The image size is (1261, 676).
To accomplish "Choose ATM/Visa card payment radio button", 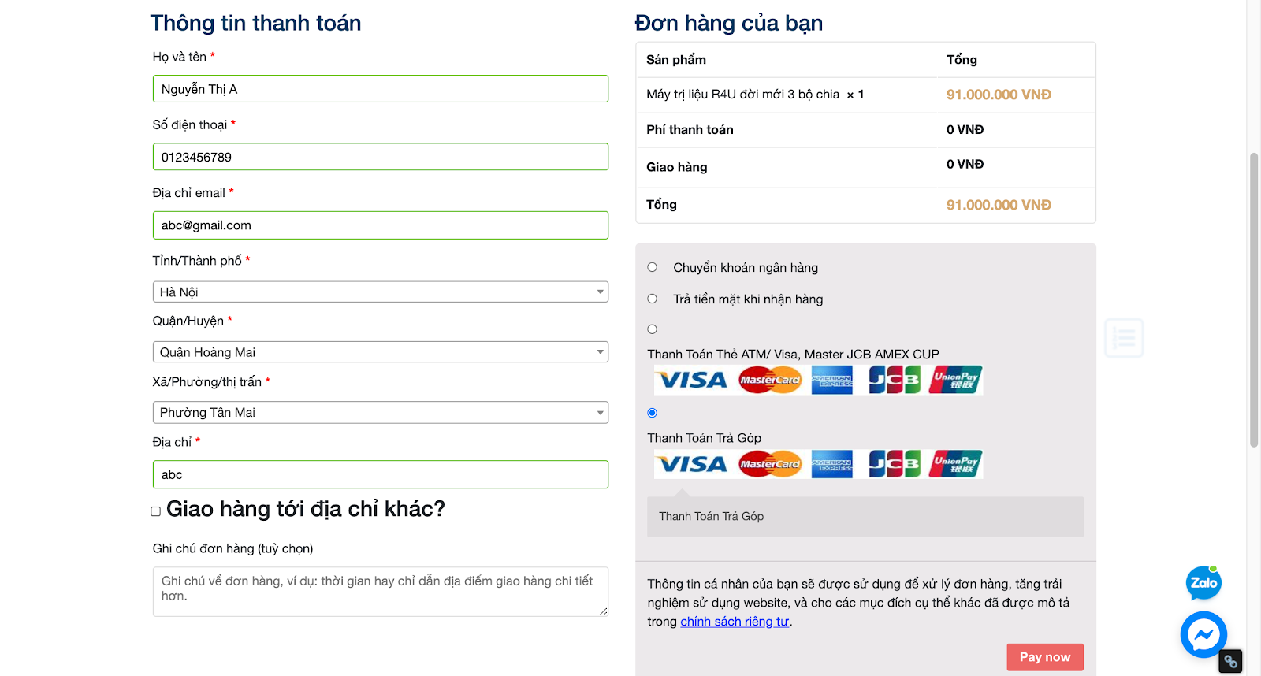I will (x=653, y=329).
